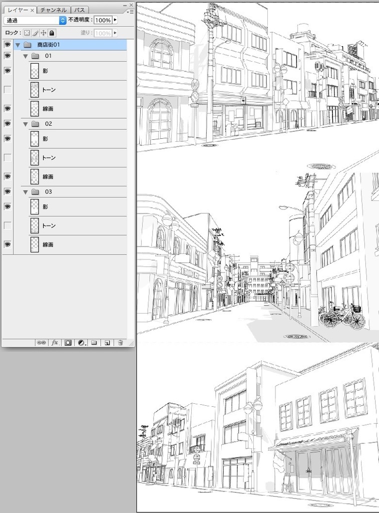Hide the 影 layer in group 02
The image size is (379, 513).
pos(8,139)
